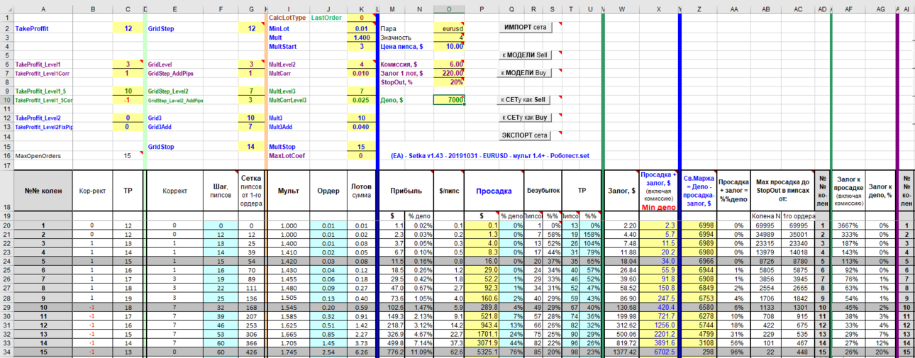Select column A header
Screen dimensions: 915x358
click(43, 9)
